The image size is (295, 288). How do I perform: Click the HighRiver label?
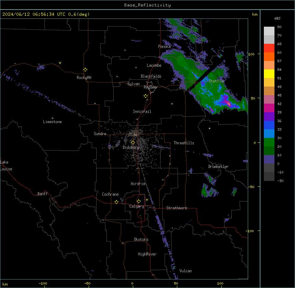point(147,254)
